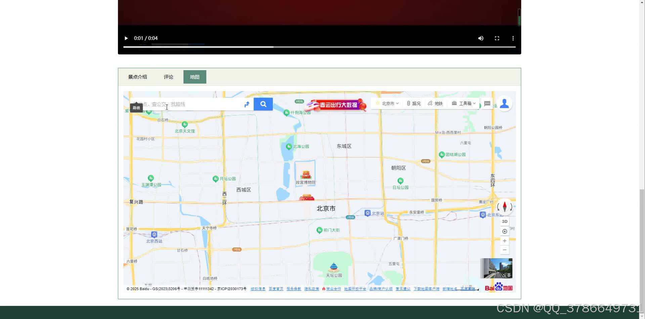Click the 北京天文馆 marker
The width and height of the screenshot is (645, 319).
pos(184,125)
